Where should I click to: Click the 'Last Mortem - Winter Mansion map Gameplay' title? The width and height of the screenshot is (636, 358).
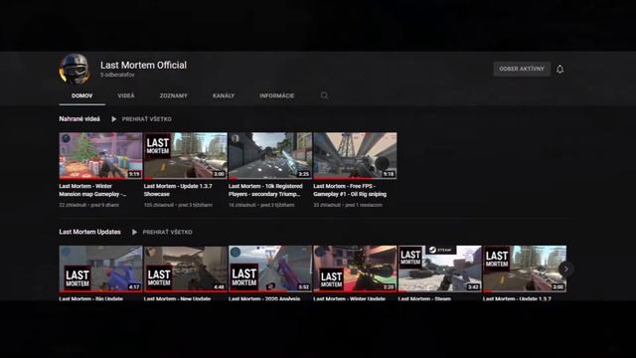click(x=92, y=190)
